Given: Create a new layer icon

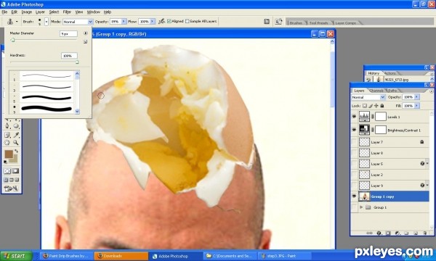Looking at the screenshot, I should [x=416, y=233].
